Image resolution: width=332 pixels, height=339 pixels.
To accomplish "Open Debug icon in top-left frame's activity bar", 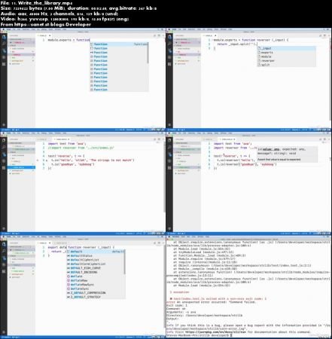I will [x=4, y=57].
